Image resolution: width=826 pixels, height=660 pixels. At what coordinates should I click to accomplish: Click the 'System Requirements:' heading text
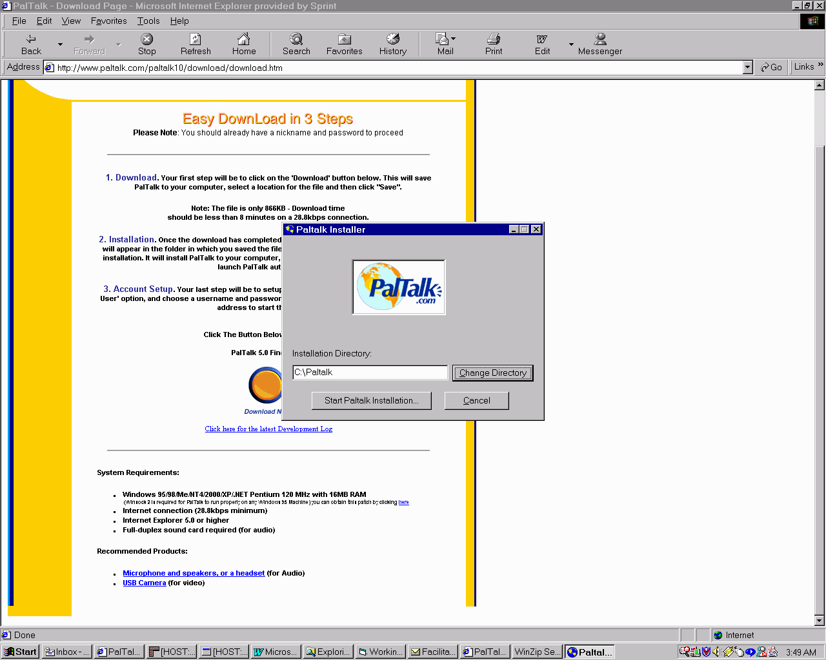click(138, 472)
